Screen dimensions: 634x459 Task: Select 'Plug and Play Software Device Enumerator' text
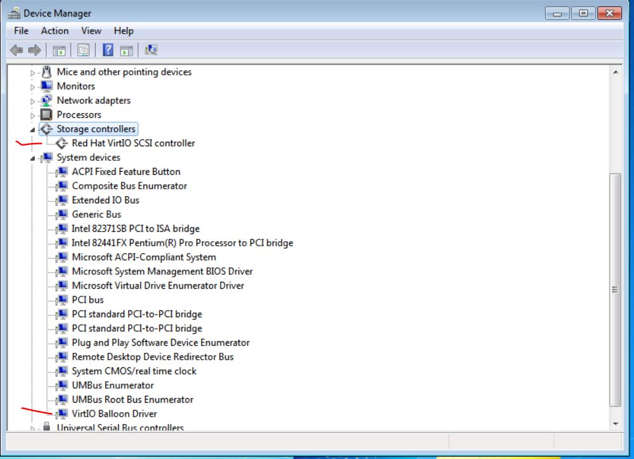[x=160, y=343]
